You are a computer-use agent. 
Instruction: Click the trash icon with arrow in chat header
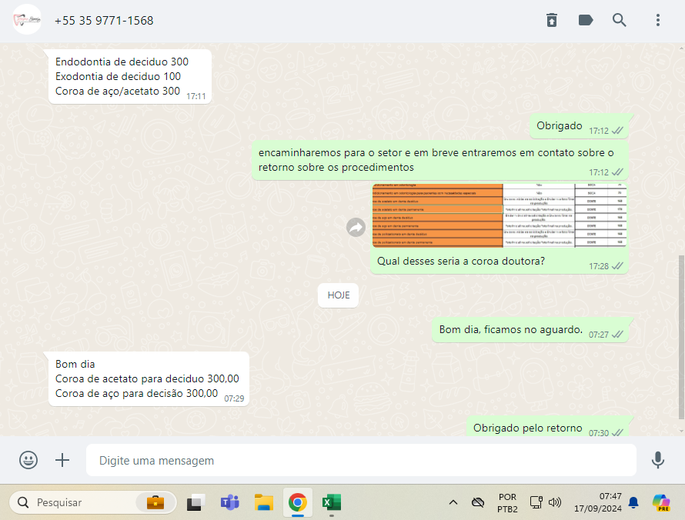click(552, 21)
